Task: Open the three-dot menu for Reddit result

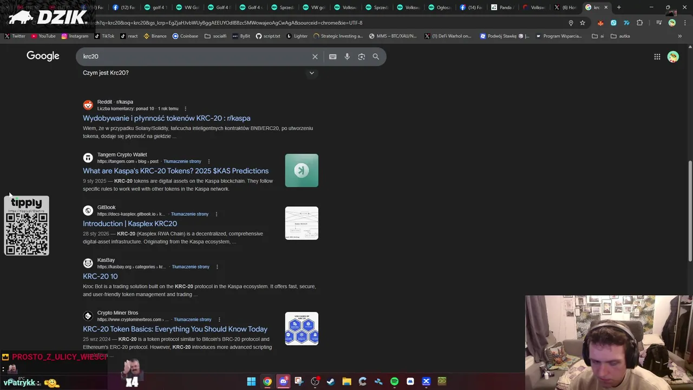Action: point(185,108)
